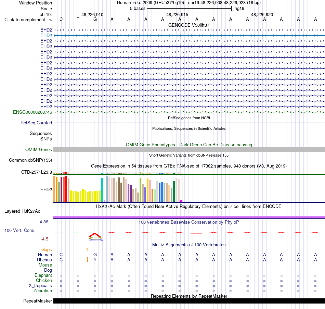The height and width of the screenshot is (309, 325).
Task: Click the RepeatMasker track label
Action: (38, 301)
